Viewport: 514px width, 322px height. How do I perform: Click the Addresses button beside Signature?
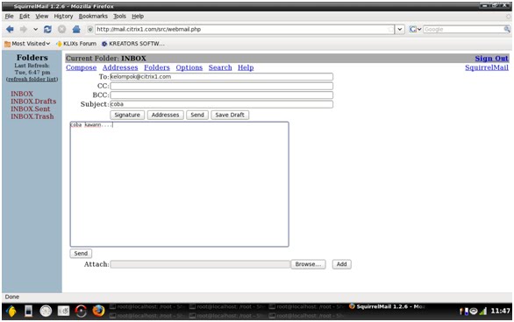(165, 115)
